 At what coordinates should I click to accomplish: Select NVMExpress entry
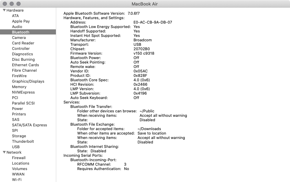coord(23,92)
